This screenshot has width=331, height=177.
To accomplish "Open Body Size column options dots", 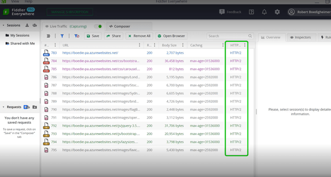I will point(183,45).
